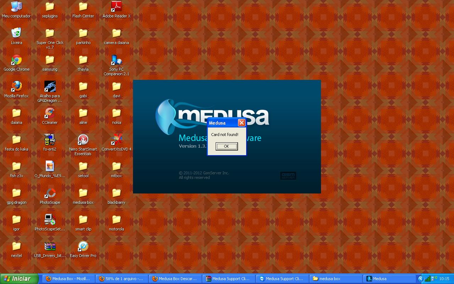Open the motorola folder
The height and width of the screenshot is (284, 454).
[x=116, y=219]
